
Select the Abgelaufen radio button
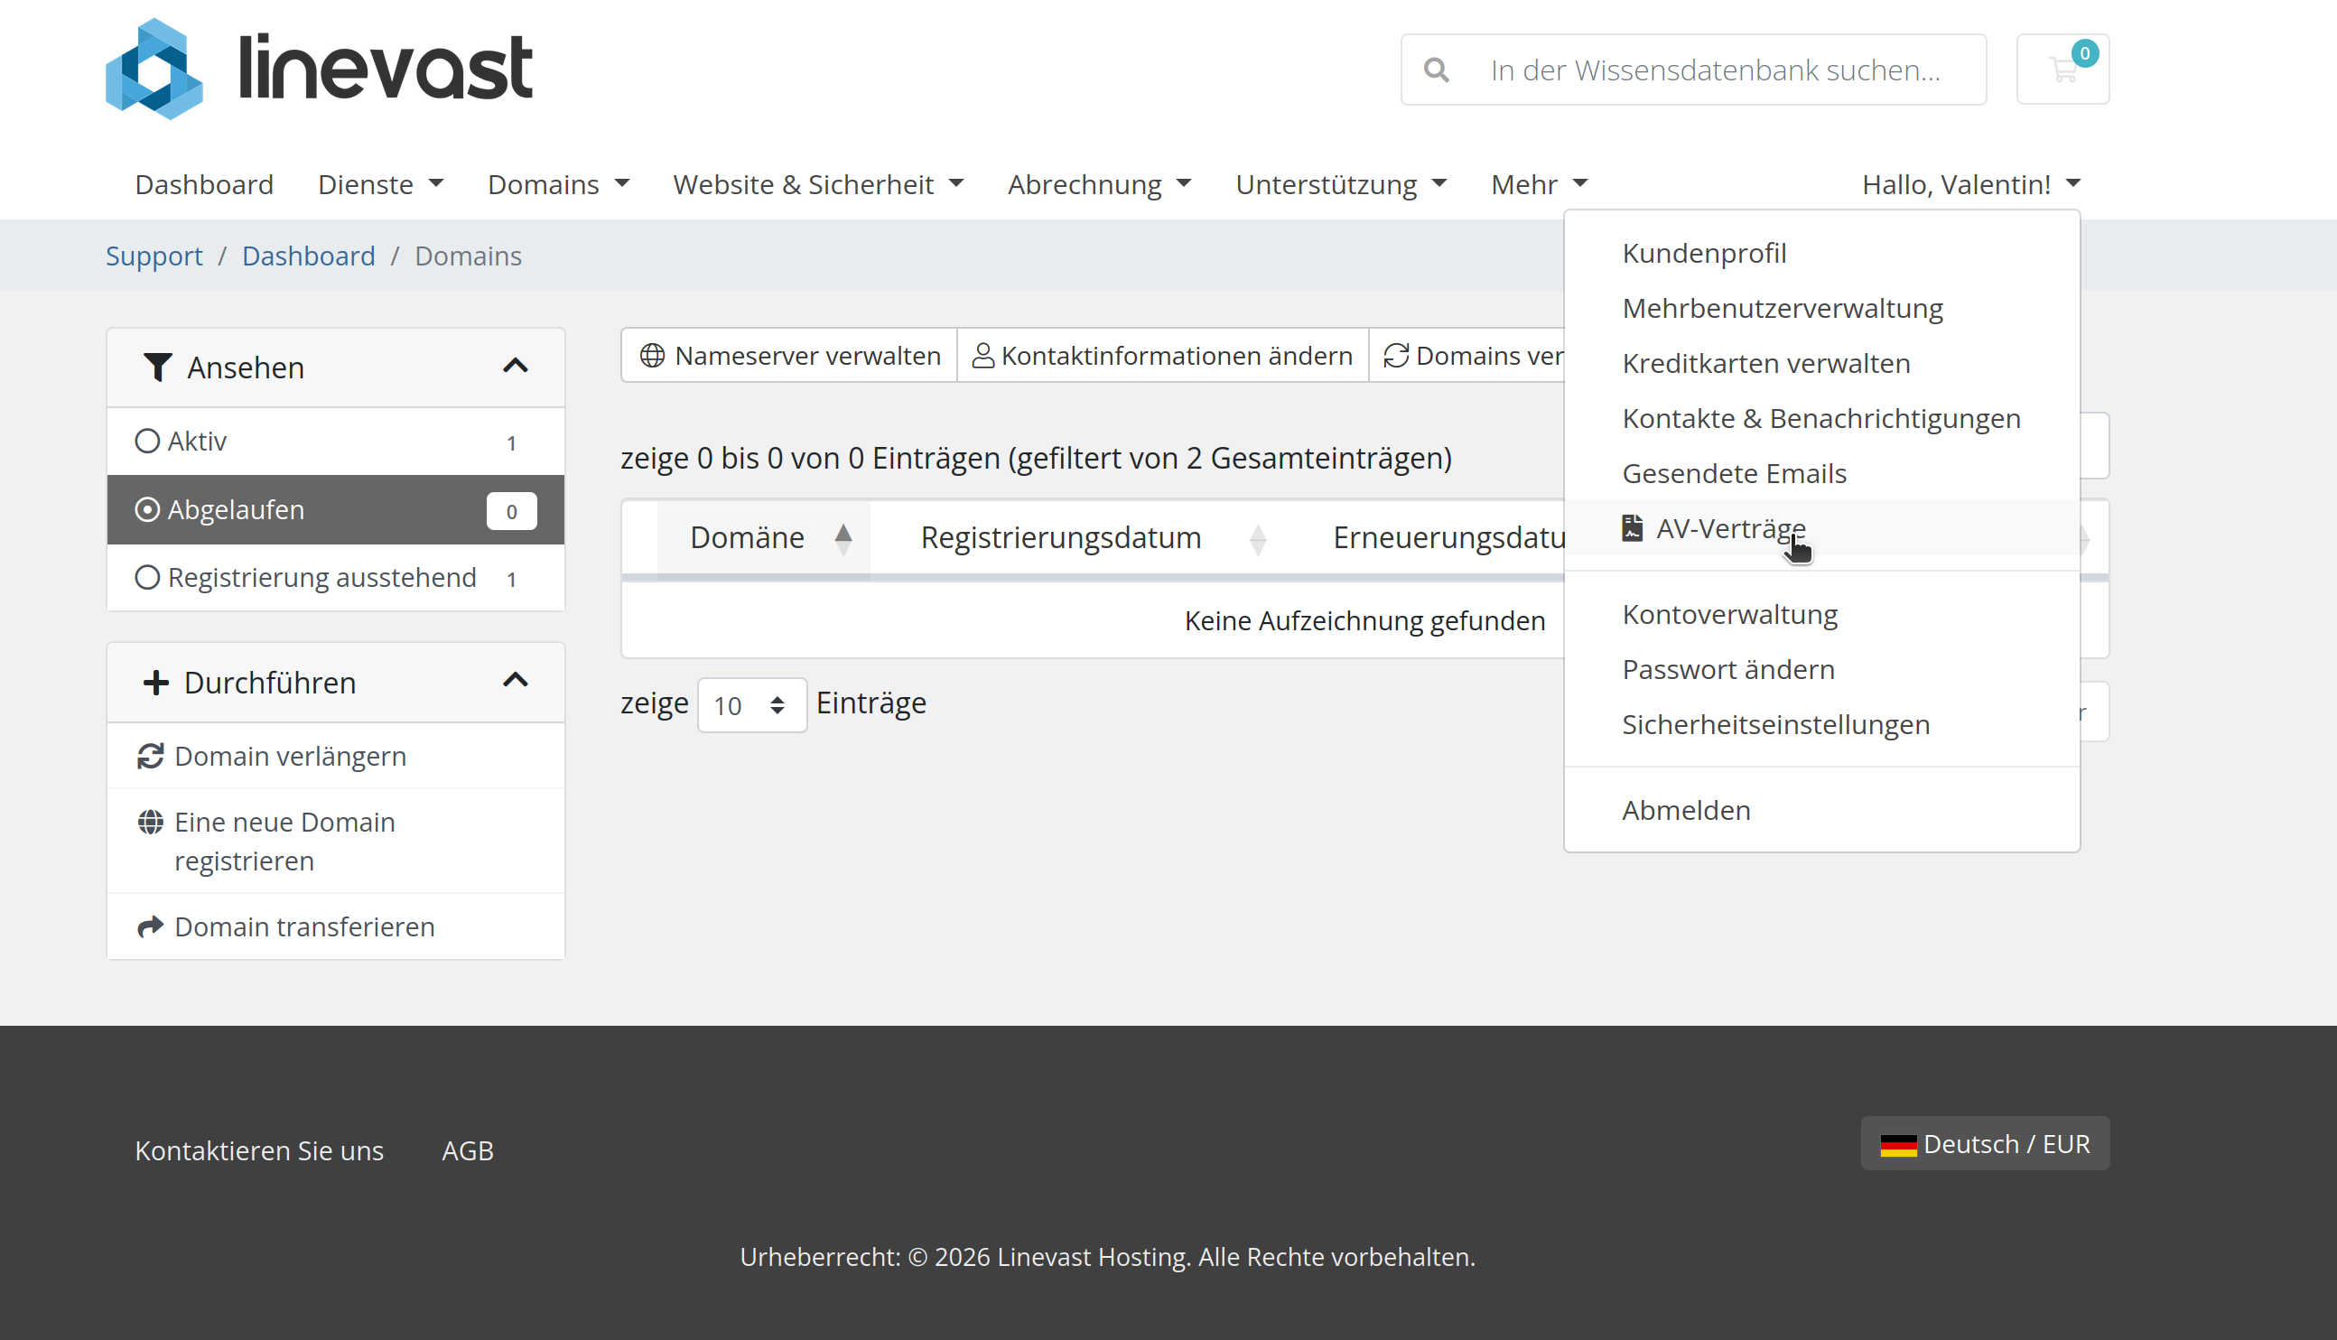click(149, 509)
